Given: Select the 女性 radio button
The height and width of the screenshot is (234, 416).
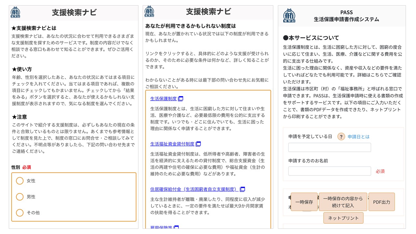Looking at the screenshot, I should [20, 181].
